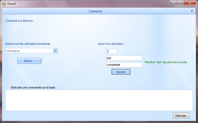Click the Form1 application icon in title bar
198x123 pixels.
(4, 4)
